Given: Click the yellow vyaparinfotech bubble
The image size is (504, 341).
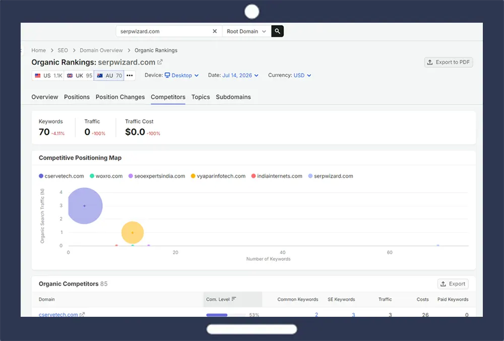Looking at the screenshot, I should (x=133, y=232).
